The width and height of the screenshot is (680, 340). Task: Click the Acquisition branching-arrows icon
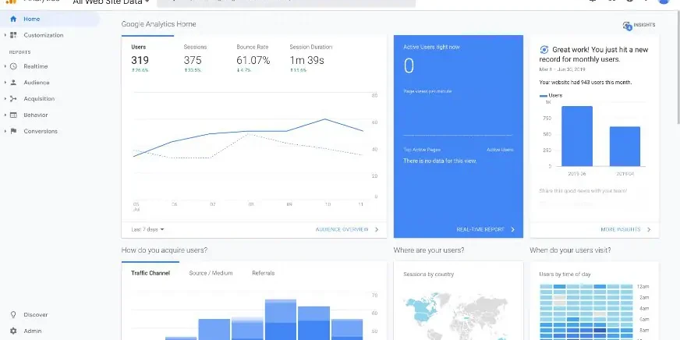tap(13, 99)
